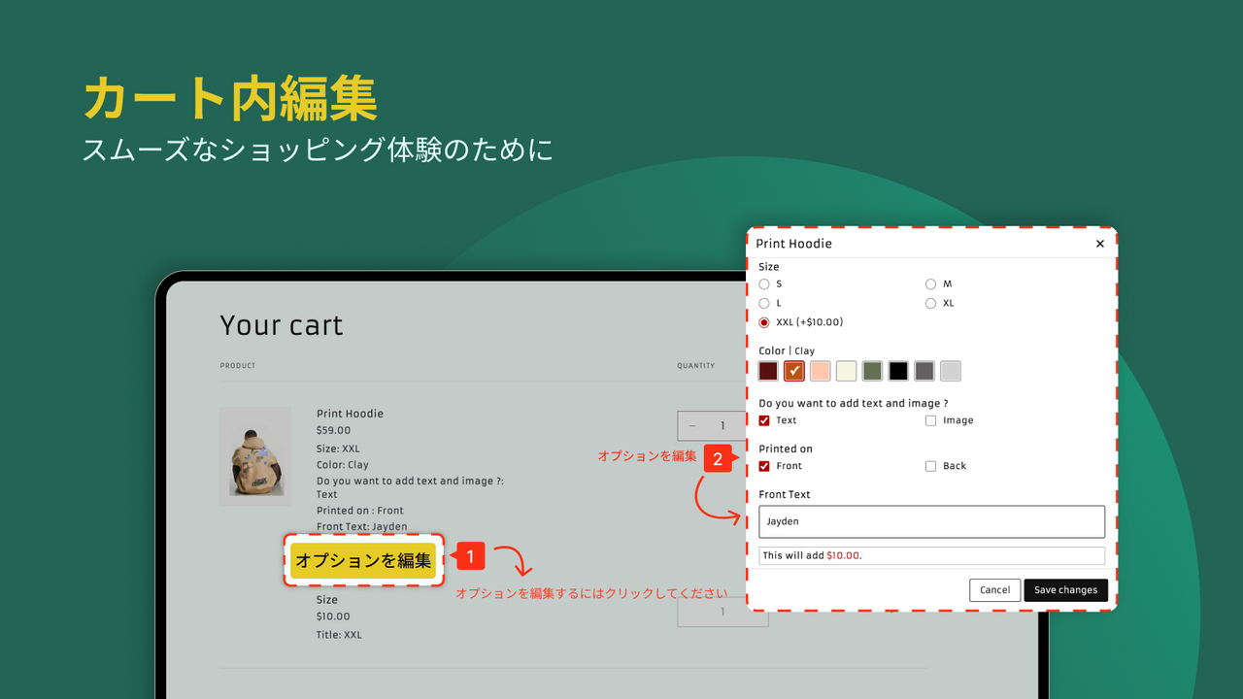Select size XL radio button
This screenshot has width=1243, height=699.
[930, 304]
